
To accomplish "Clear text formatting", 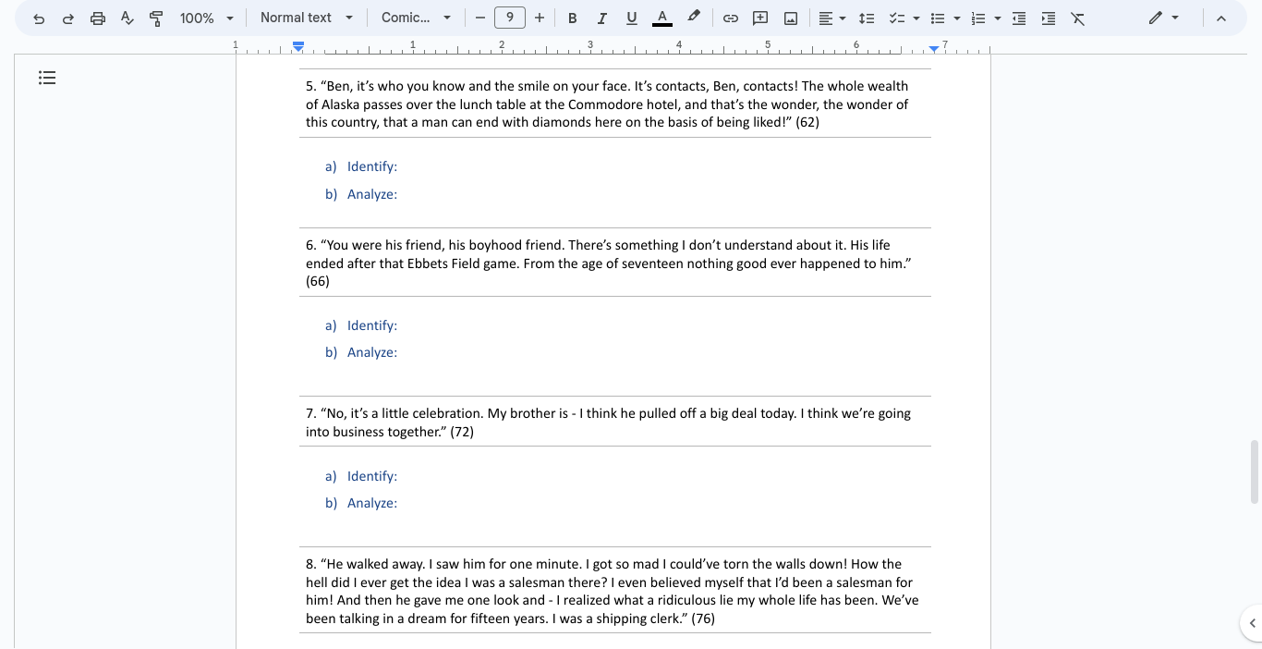I will click(x=1078, y=18).
